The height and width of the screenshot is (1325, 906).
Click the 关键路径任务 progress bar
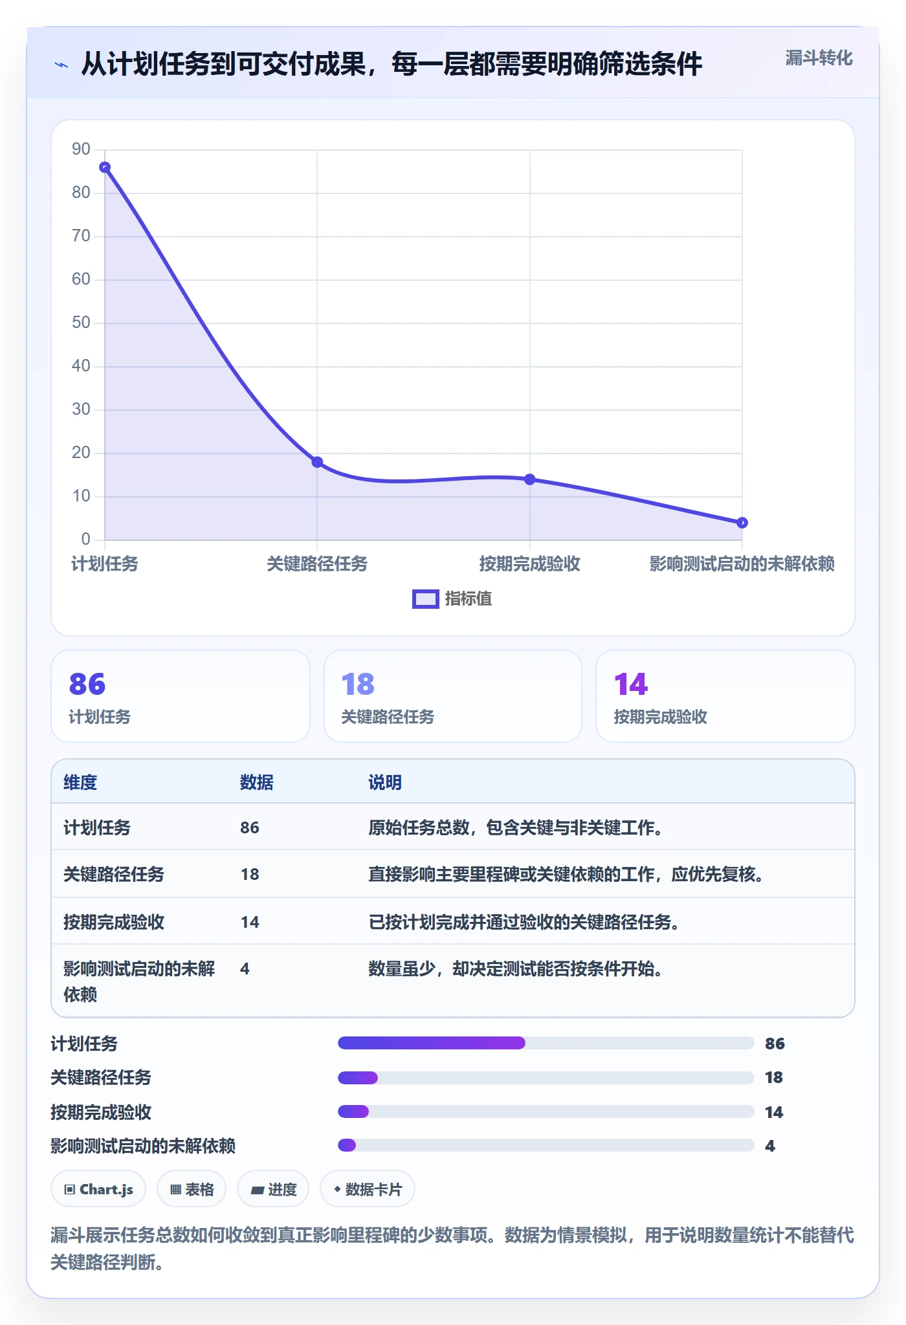[x=546, y=1077]
